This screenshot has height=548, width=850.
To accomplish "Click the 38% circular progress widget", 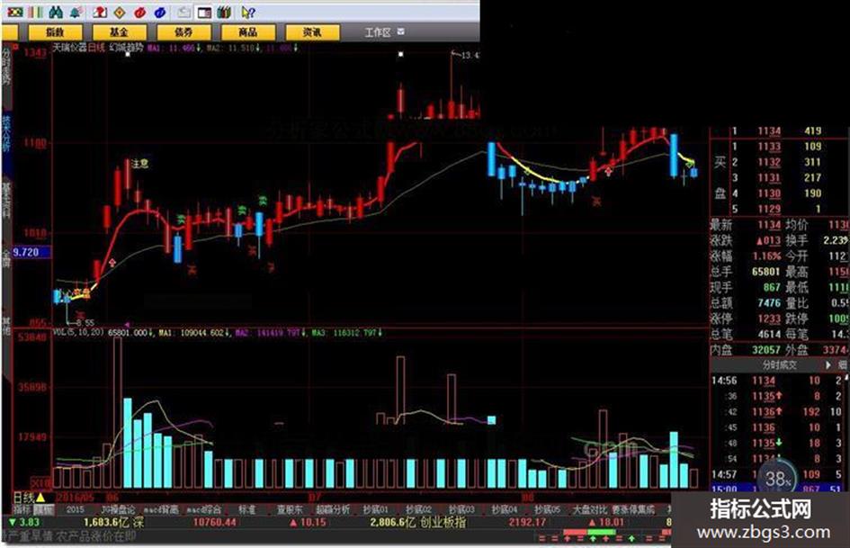I will 777,479.
